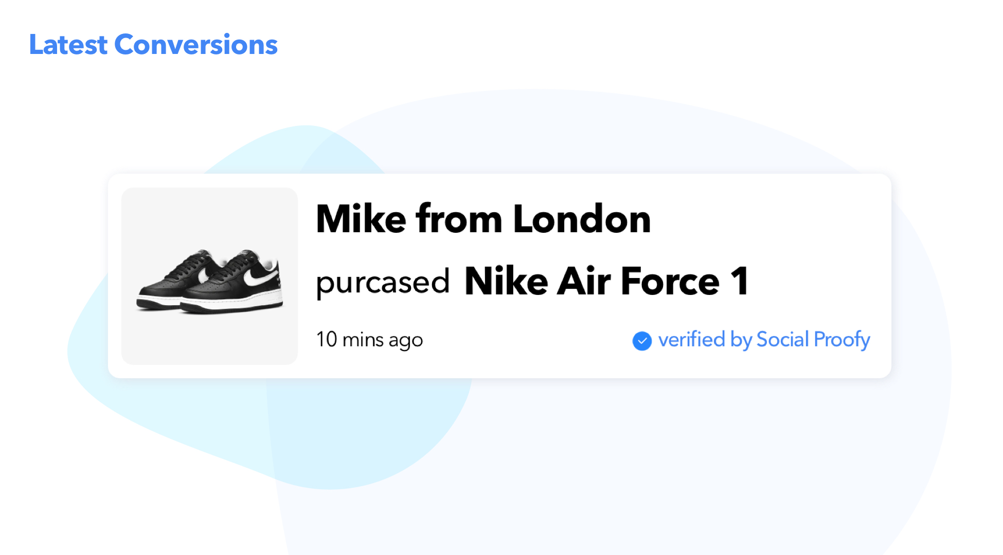Select the Nike Air Force 1 product name

pos(606,282)
